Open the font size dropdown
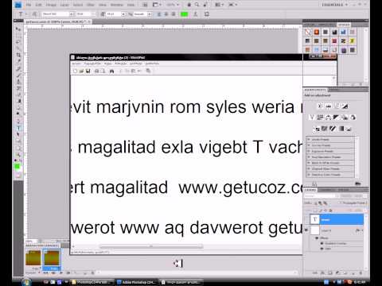The width and height of the screenshot is (382, 286). point(123,14)
